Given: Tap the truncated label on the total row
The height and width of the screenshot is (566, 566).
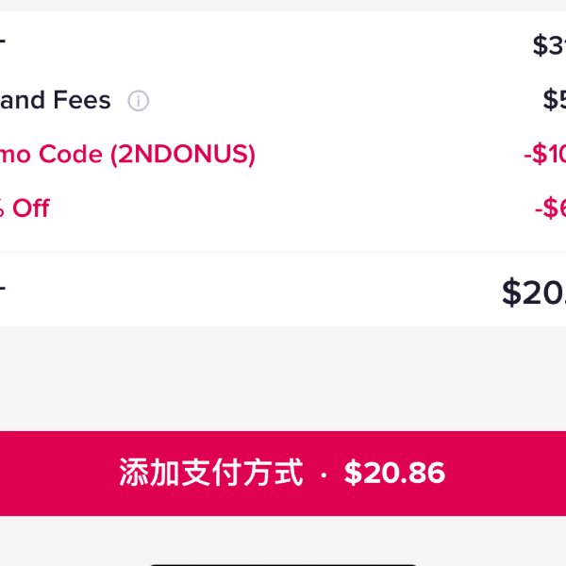Looking at the screenshot, I should 3,288.
